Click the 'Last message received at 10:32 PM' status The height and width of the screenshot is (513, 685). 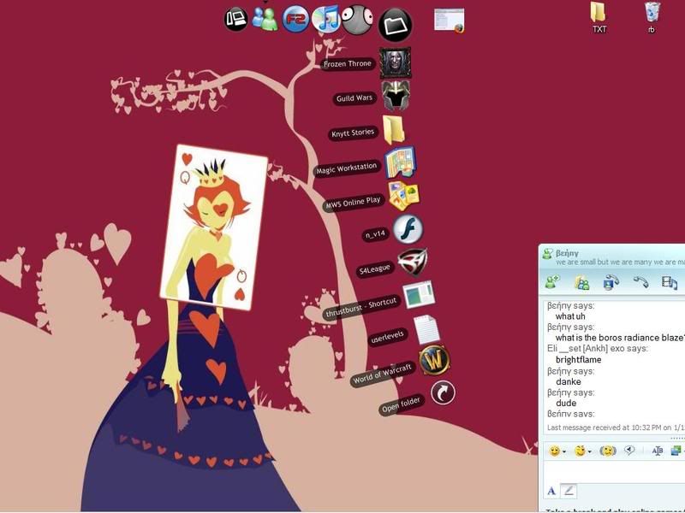[616, 427]
